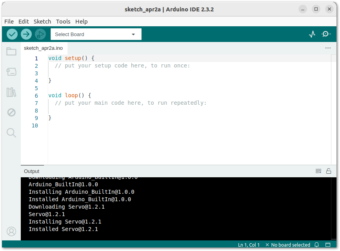This screenshot has width=340, height=251.
Task: Open the File menu
Action: 9,22
